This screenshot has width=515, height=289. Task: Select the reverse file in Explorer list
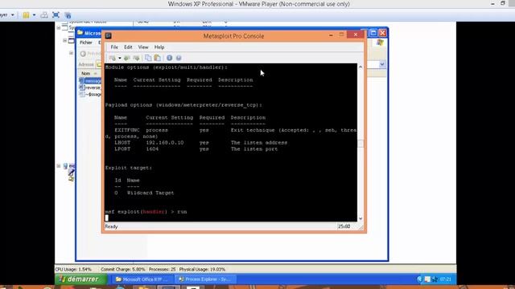(x=90, y=88)
